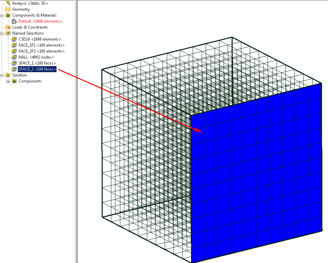This screenshot has width=328, height=263.
Task: Click the blue highlighted cube face
Action: pyautogui.click(x=257, y=173)
